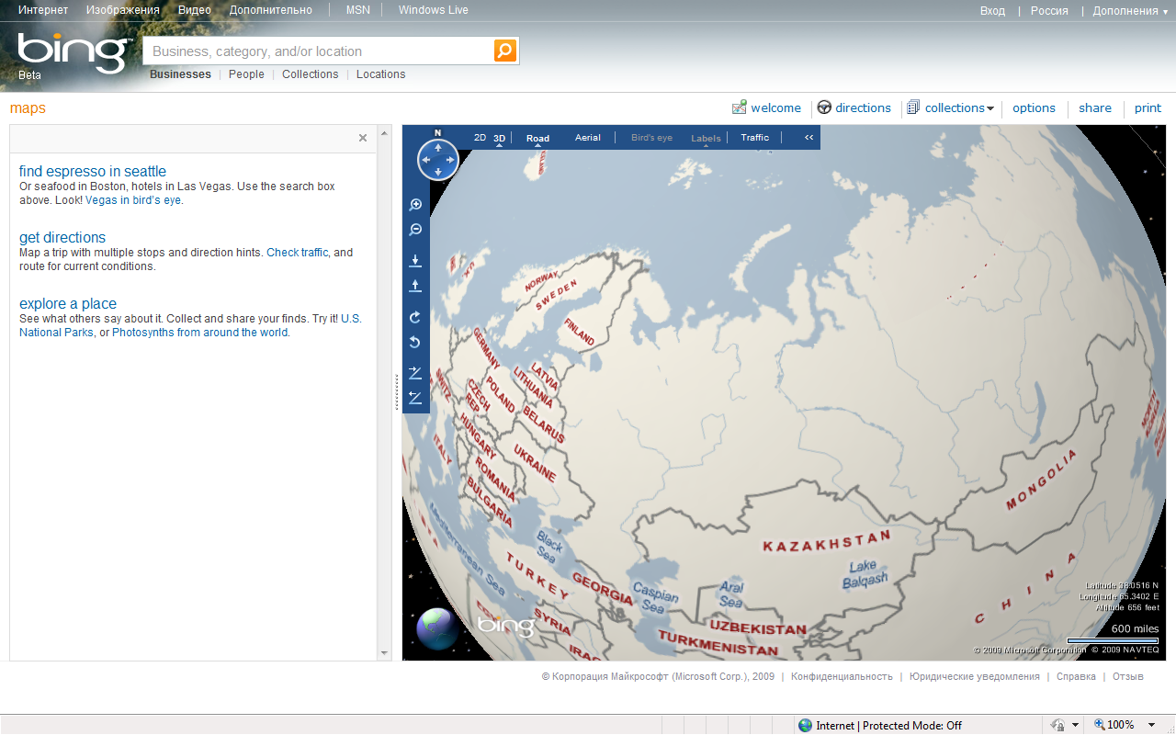Click into the Bing search input field
This screenshot has width=1176, height=735.
pos(317,51)
